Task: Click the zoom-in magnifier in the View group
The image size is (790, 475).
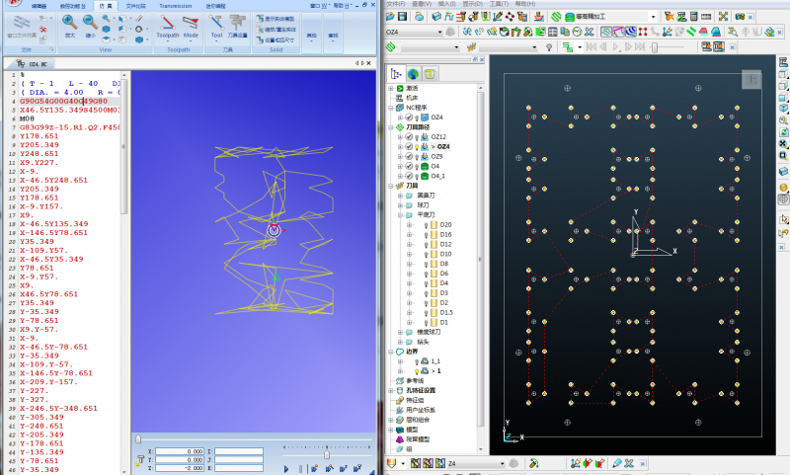Action: 69,22
